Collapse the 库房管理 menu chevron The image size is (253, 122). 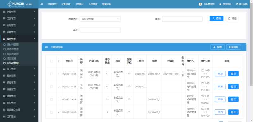coord(35,39)
